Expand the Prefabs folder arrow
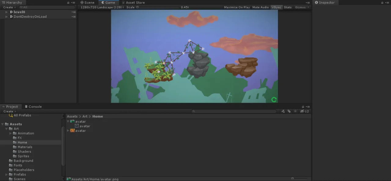 tap(6, 175)
